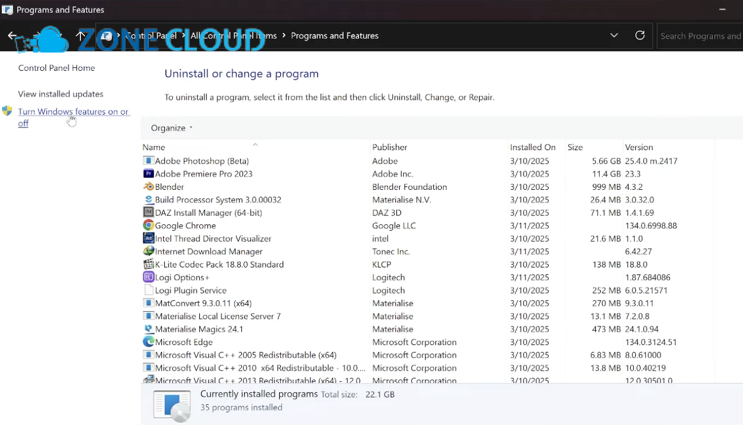
Task: Open Turn Windows features on or off
Action: (x=73, y=117)
